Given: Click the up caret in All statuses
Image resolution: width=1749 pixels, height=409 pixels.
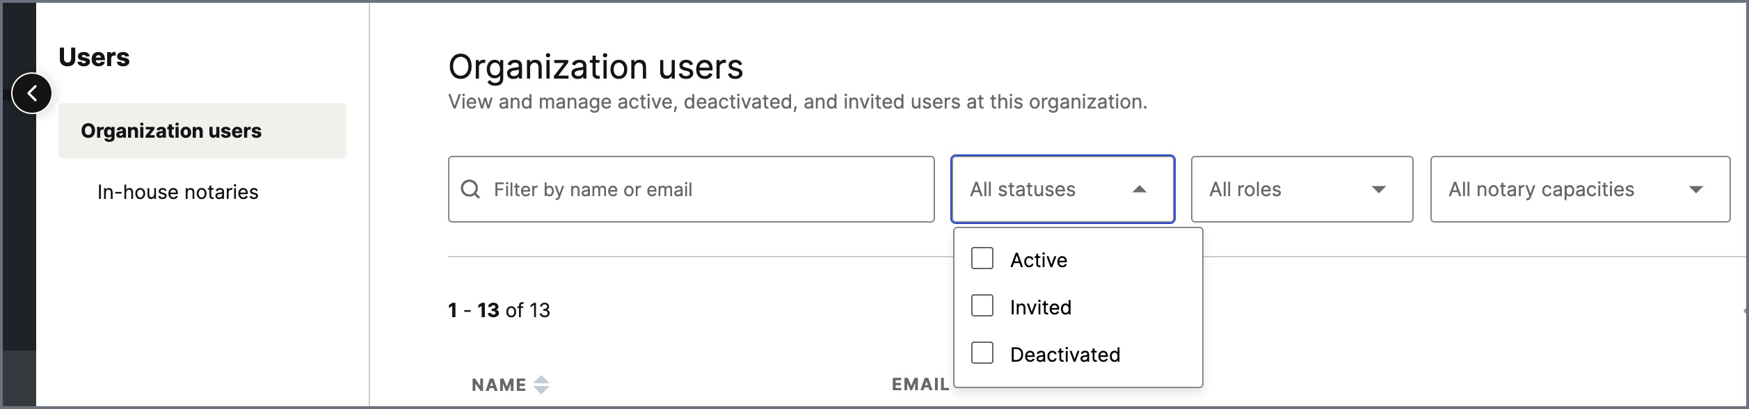Looking at the screenshot, I should click(x=1140, y=189).
